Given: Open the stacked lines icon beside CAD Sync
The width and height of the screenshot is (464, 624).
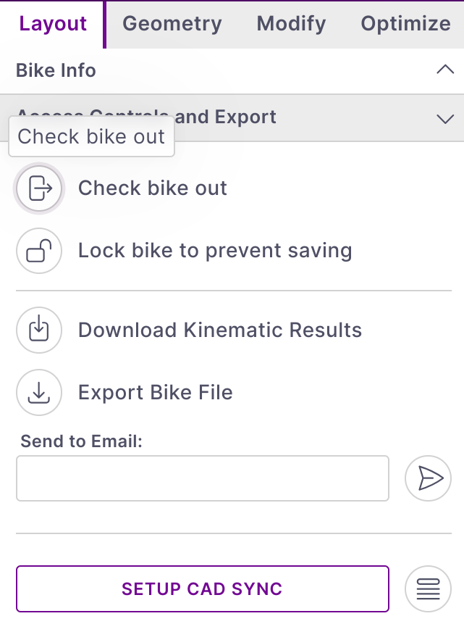Looking at the screenshot, I should 428,589.
